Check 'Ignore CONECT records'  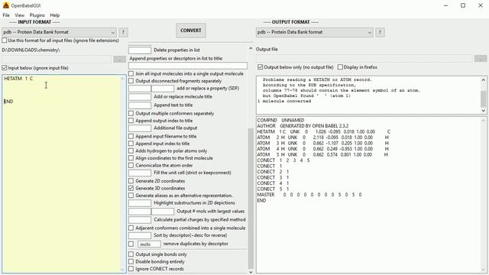[131, 269]
